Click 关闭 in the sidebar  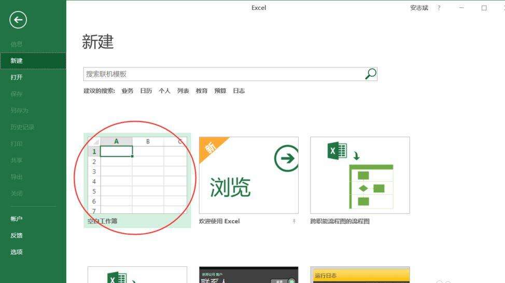pyautogui.click(x=17, y=193)
